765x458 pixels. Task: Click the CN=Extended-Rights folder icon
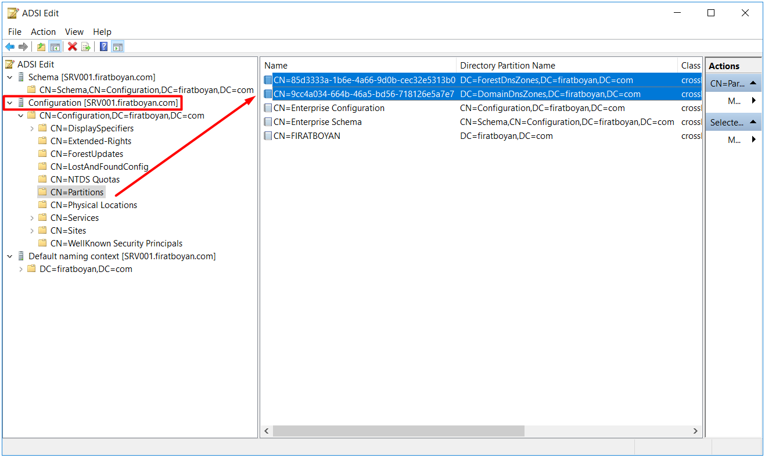(x=42, y=141)
